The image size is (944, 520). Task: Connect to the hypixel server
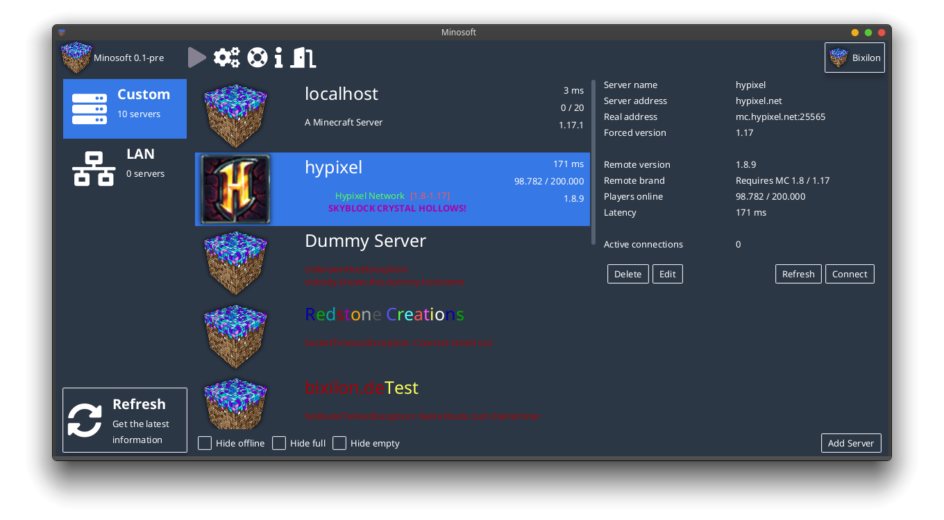tap(850, 274)
